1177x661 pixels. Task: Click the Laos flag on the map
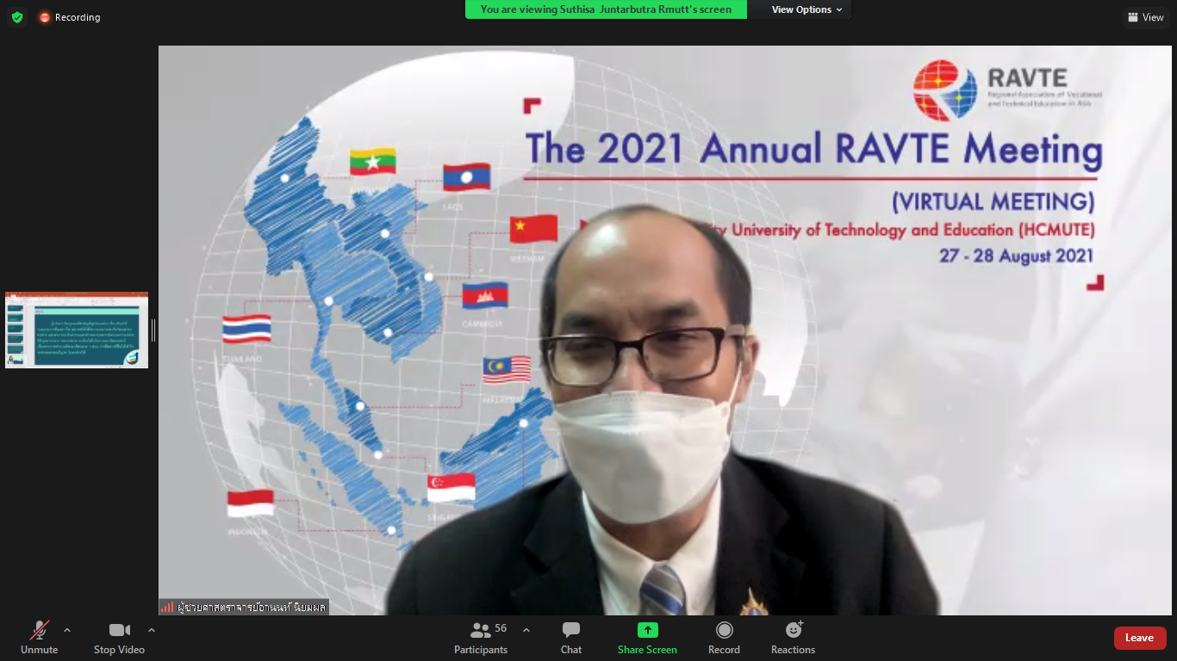click(x=466, y=176)
